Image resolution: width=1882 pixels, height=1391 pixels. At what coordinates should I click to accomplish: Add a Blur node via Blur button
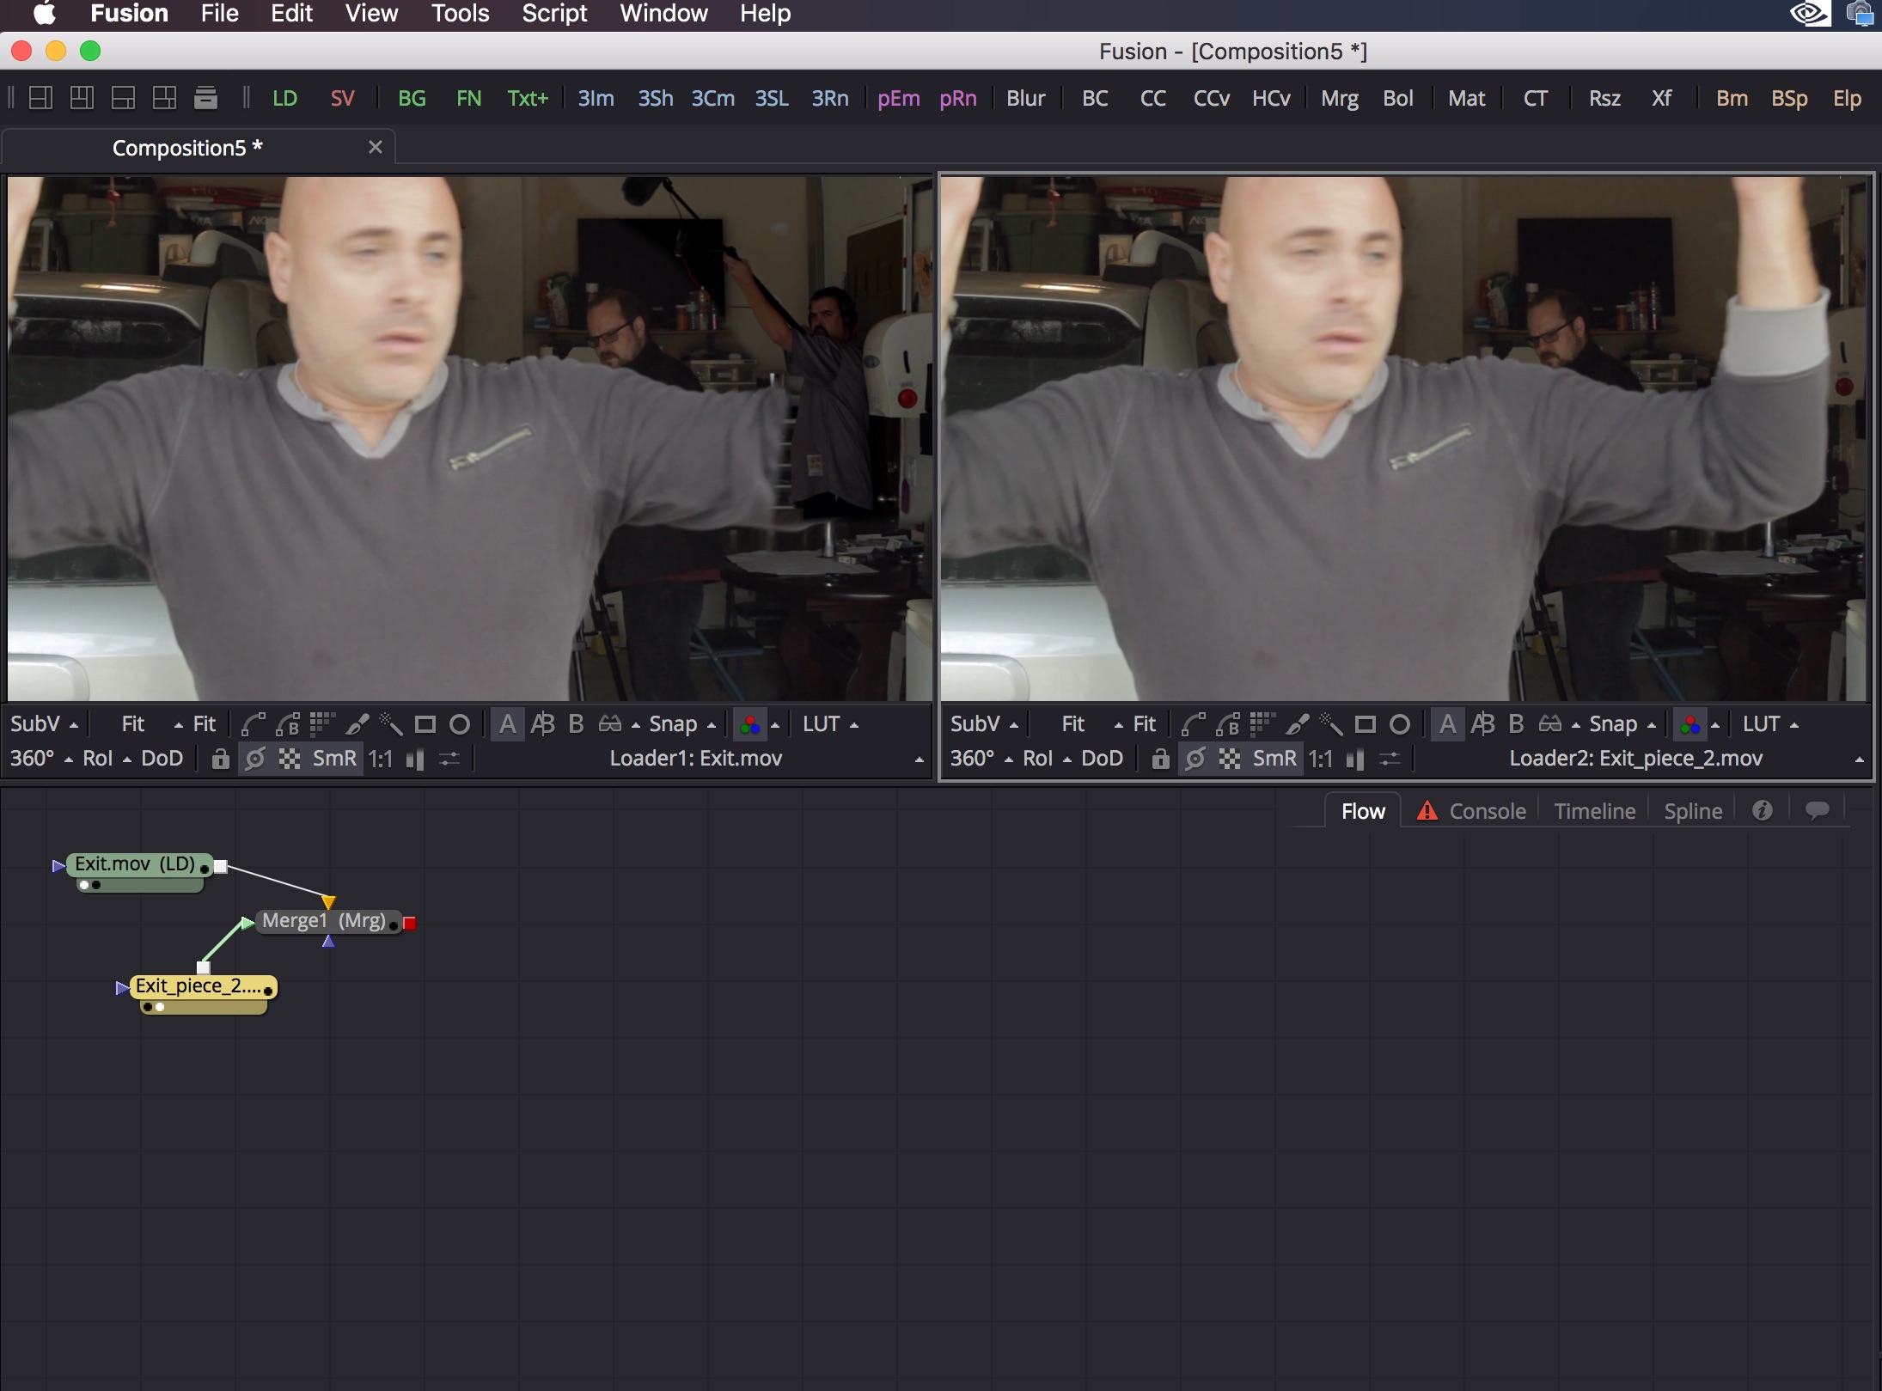tap(1025, 98)
